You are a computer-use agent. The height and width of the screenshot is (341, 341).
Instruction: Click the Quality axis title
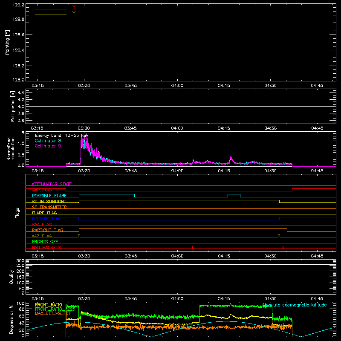[x=12, y=277]
